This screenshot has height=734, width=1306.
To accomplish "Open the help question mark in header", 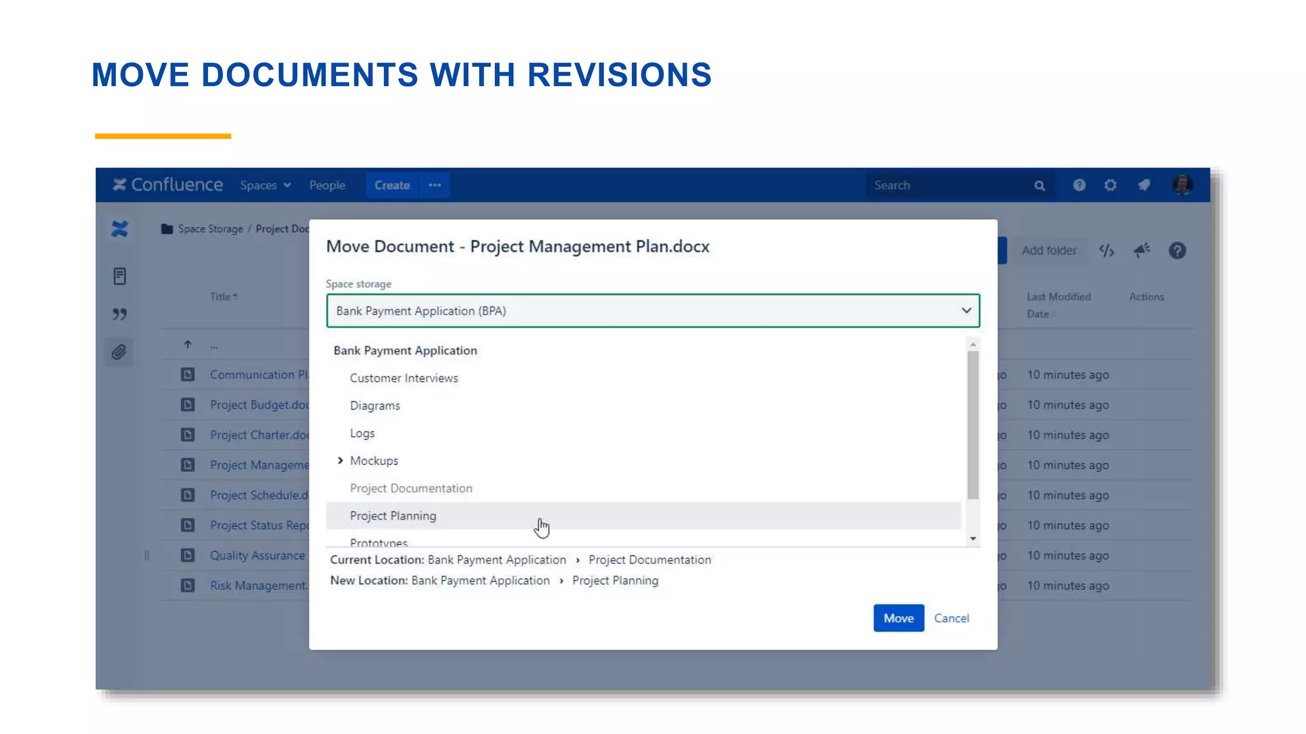I will [1079, 185].
